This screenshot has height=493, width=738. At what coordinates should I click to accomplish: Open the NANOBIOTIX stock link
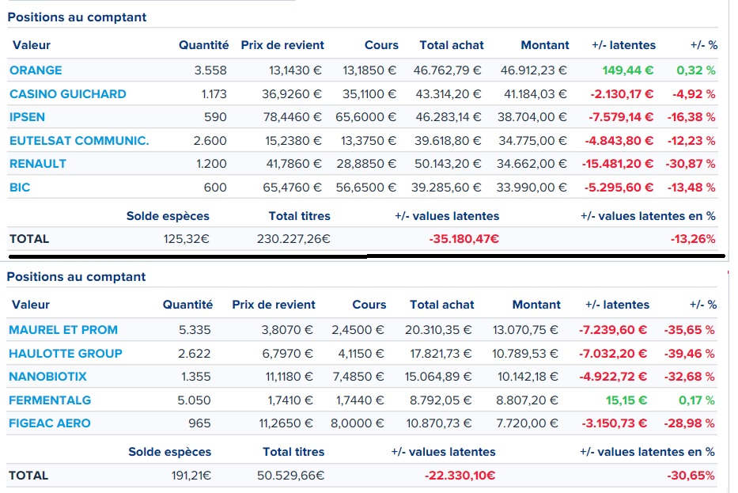[x=47, y=376]
